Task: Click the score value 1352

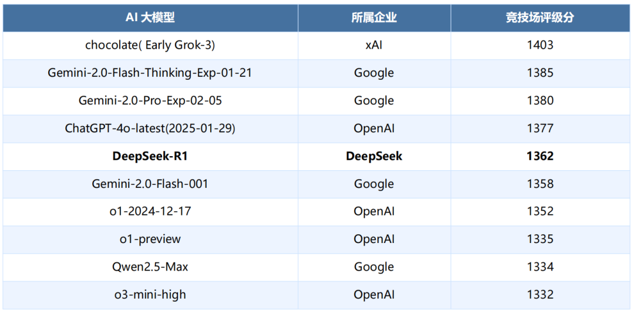Action: [x=540, y=212]
